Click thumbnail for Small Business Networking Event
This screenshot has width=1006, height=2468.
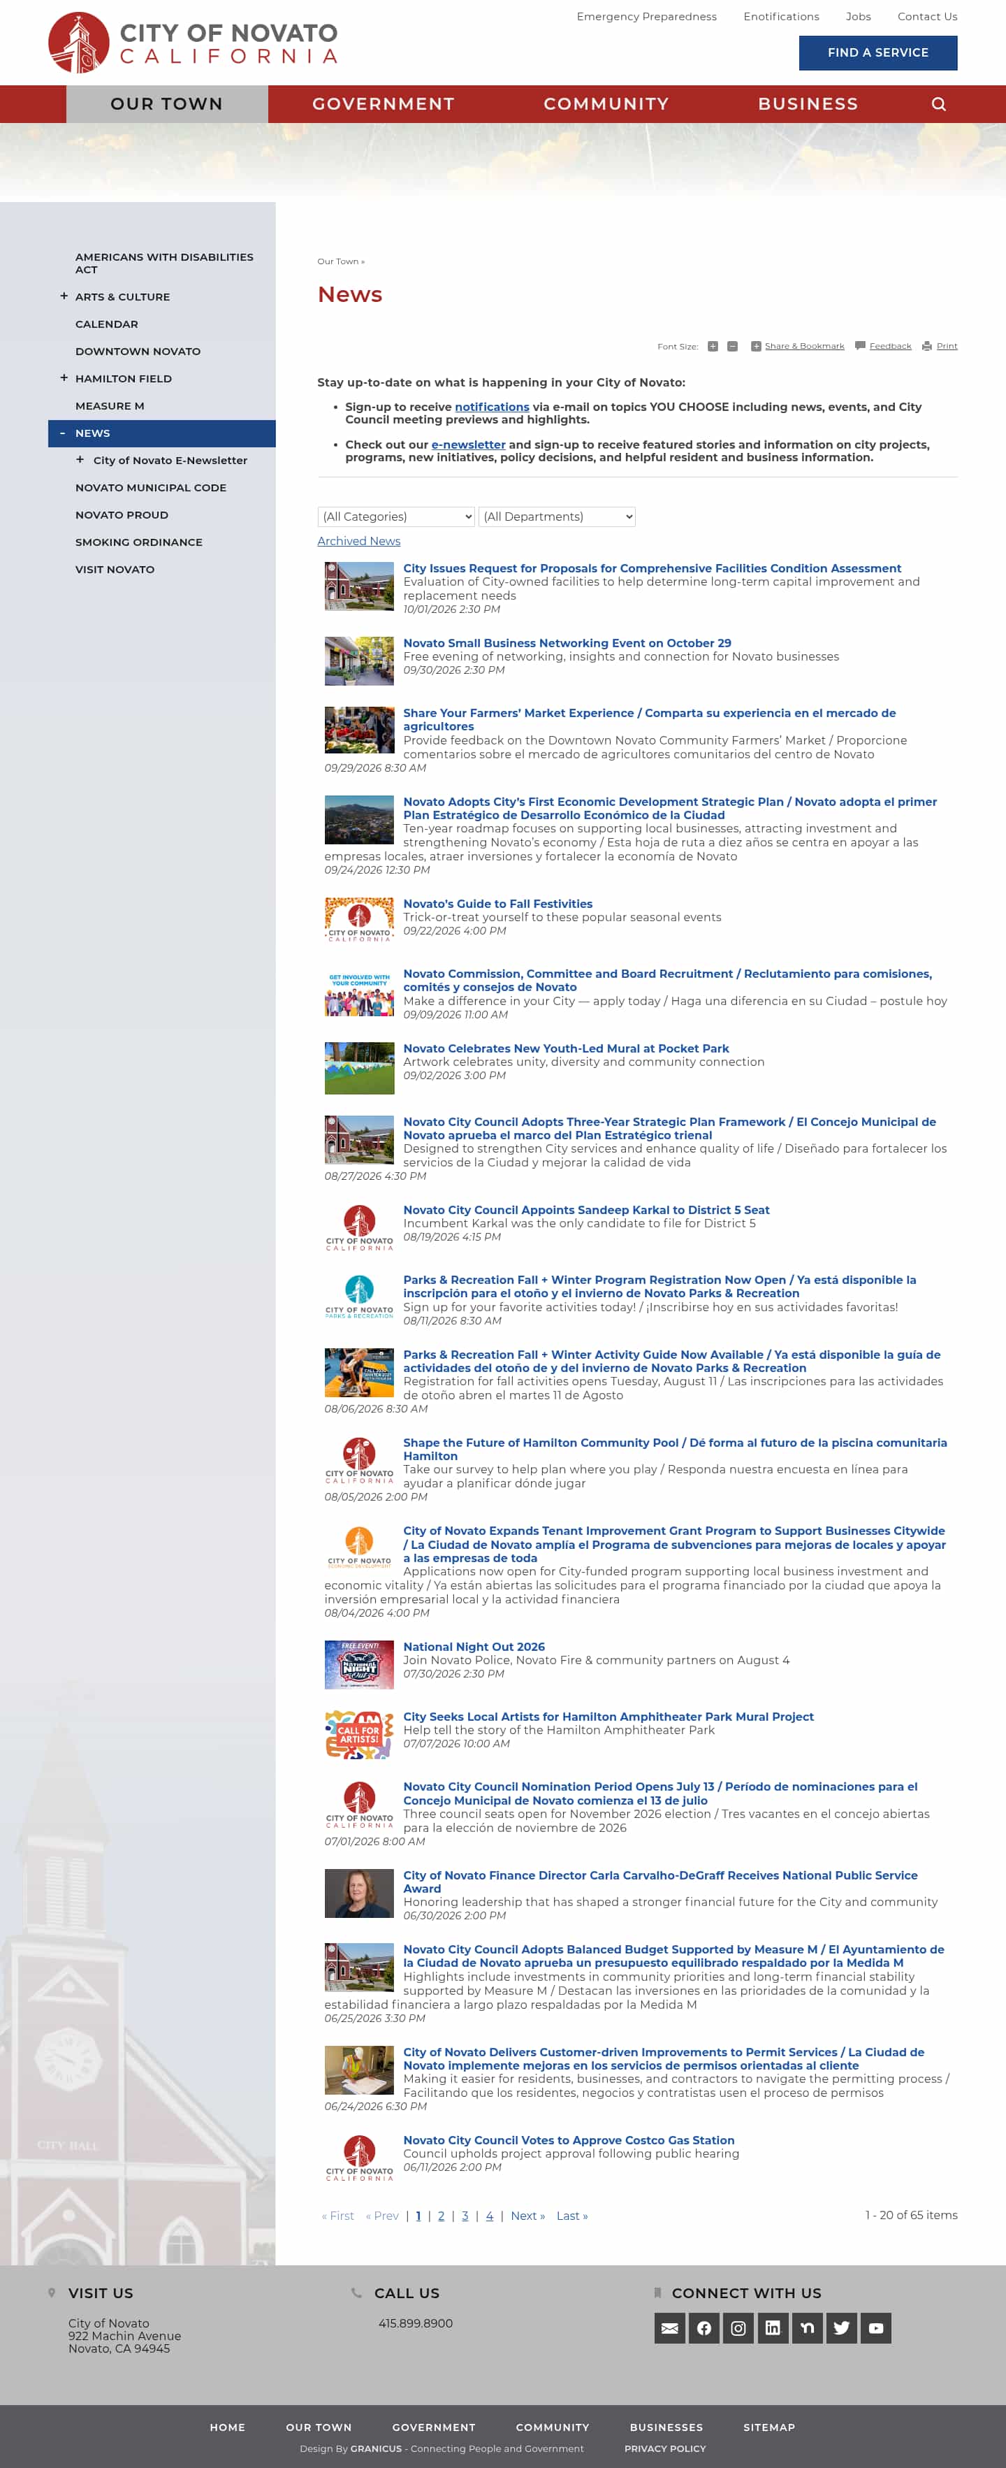click(359, 661)
